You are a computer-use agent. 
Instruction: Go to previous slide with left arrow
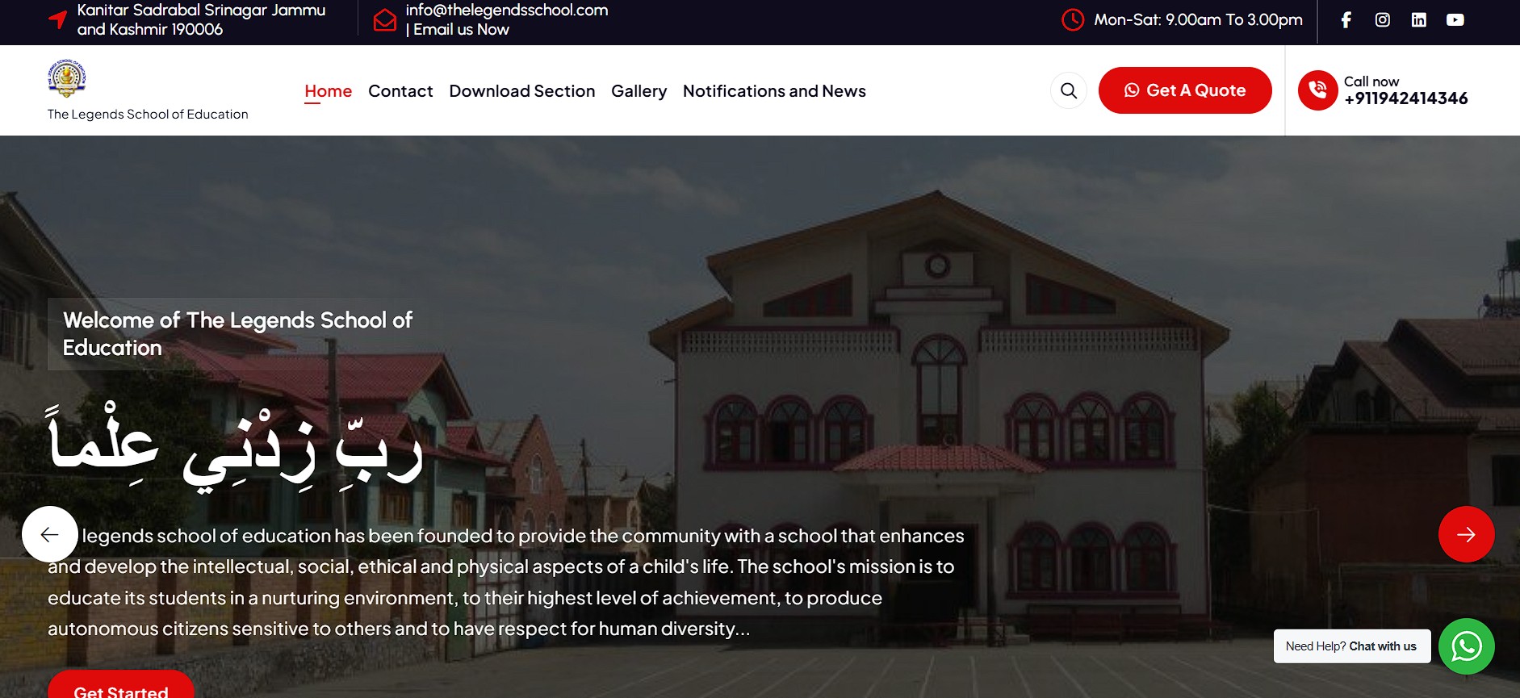click(x=50, y=534)
